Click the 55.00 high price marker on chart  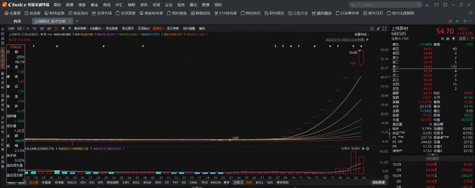pos(353,53)
